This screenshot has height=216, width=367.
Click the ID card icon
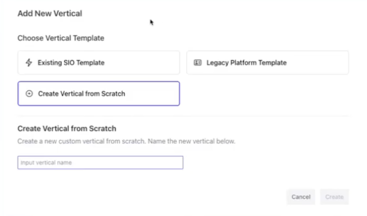[x=198, y=63]
